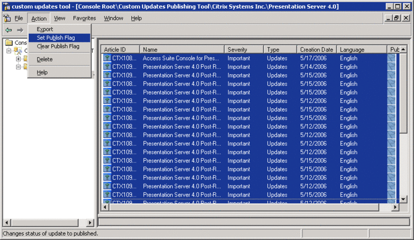Click the updates list vertical scroll thumb

pyautogui.click(x=403, y=94)
